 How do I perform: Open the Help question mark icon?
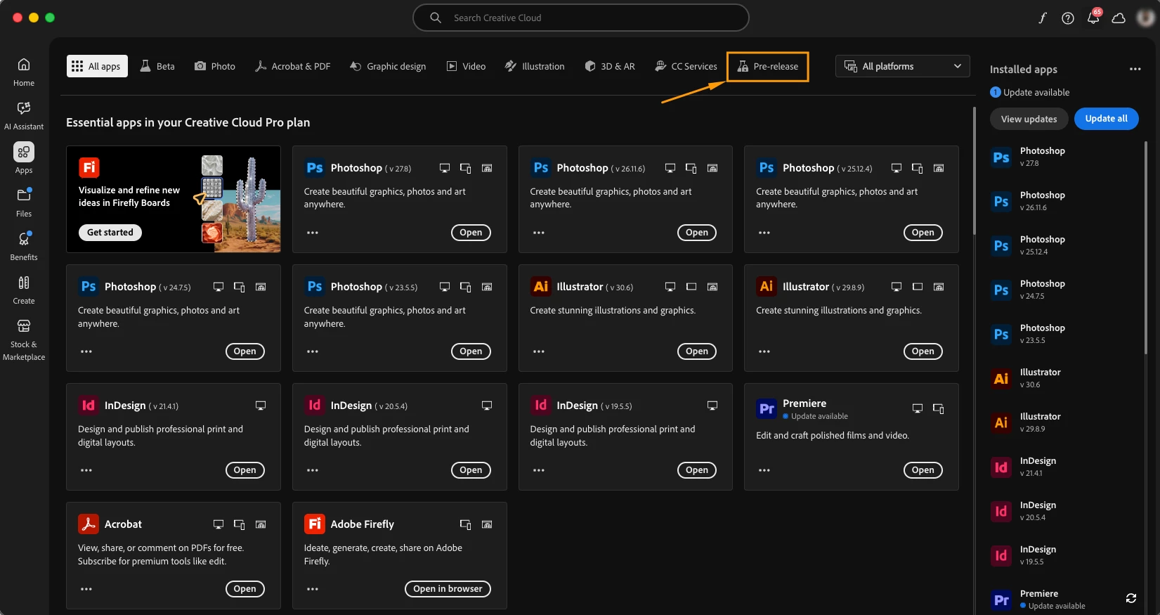click(x=1068, y=18)
